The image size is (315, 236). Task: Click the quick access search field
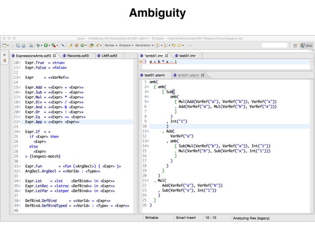tap(274, 45)
